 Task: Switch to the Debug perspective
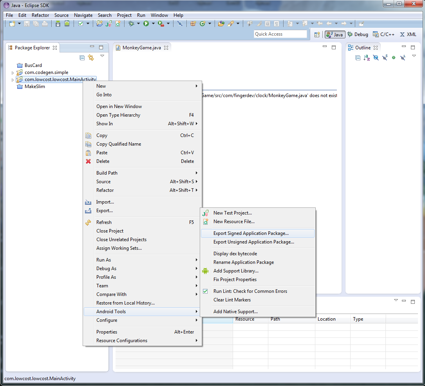point(357,34)
